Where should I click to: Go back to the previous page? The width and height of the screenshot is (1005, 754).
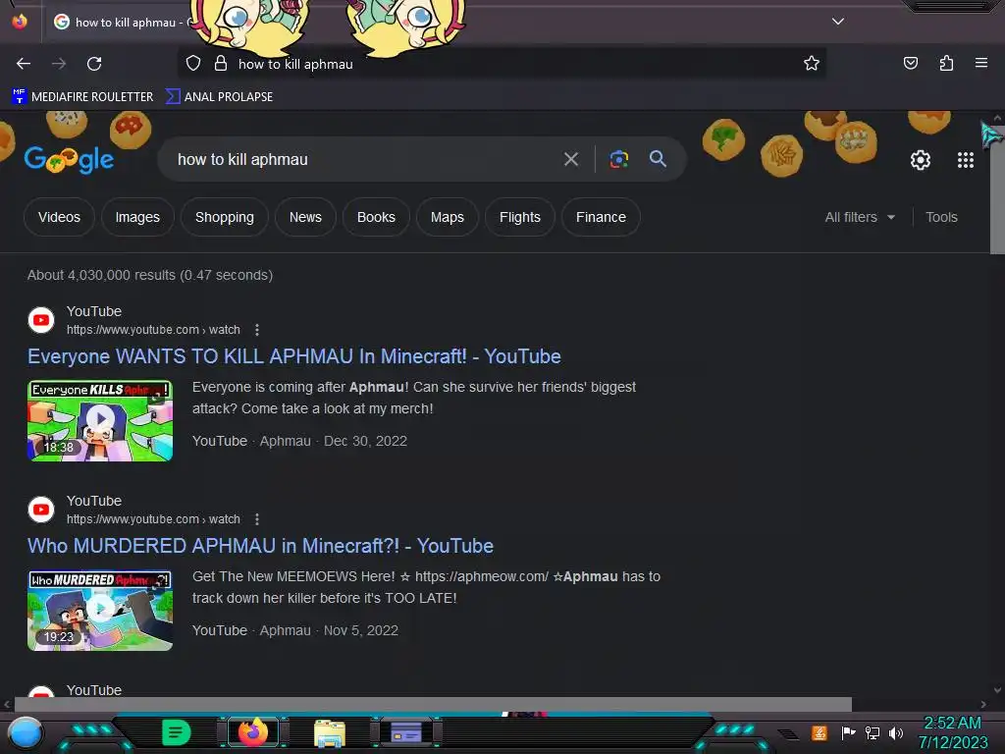coord(24,64)
